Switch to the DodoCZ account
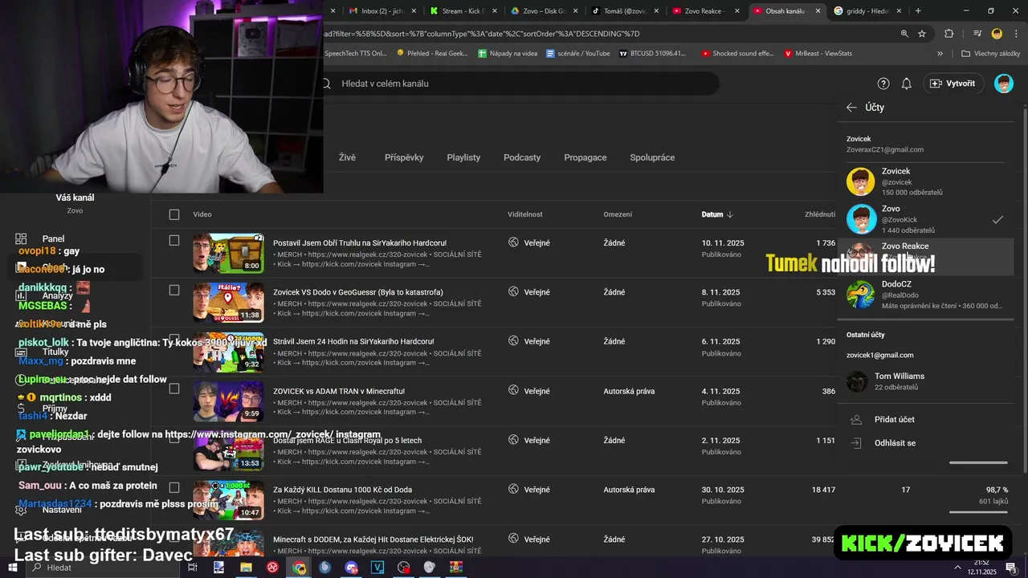1028x578 pixels. [925, 295]
